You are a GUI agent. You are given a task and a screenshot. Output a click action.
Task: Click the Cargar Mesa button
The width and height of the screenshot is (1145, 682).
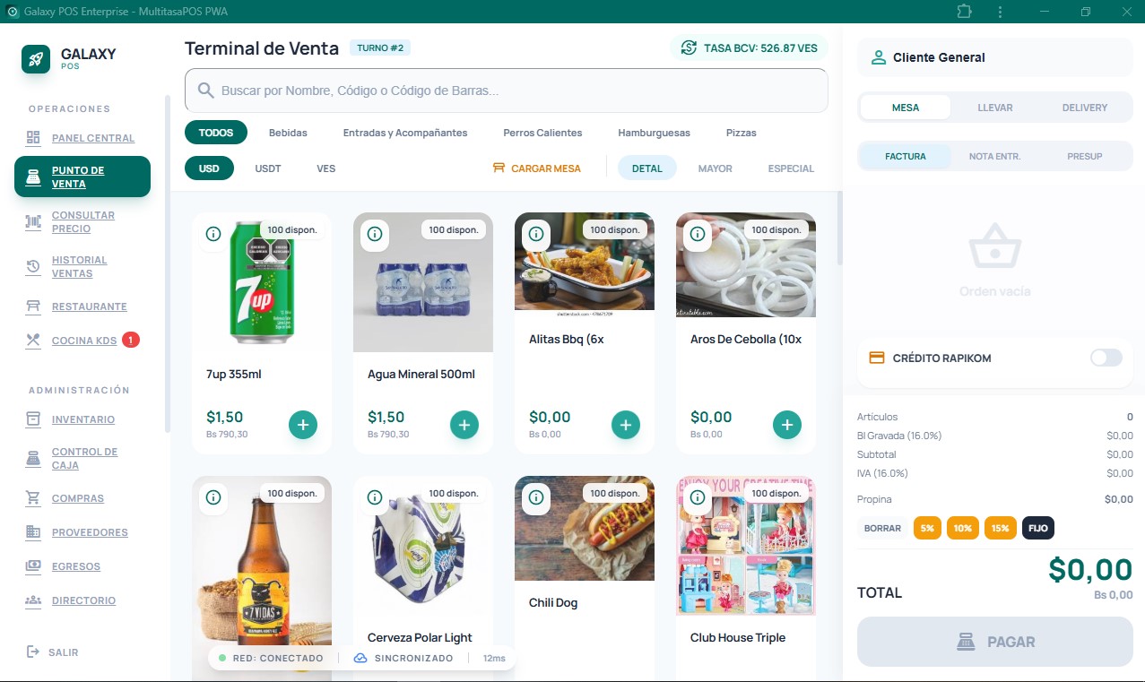[537, 168]
